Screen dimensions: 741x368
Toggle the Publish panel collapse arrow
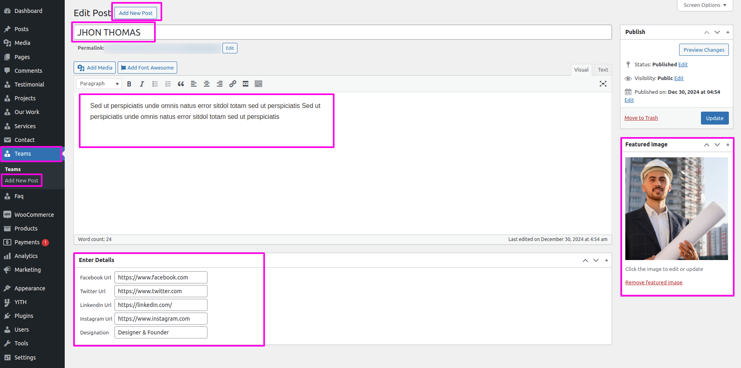pyautogui.click(x=728, y=32)
